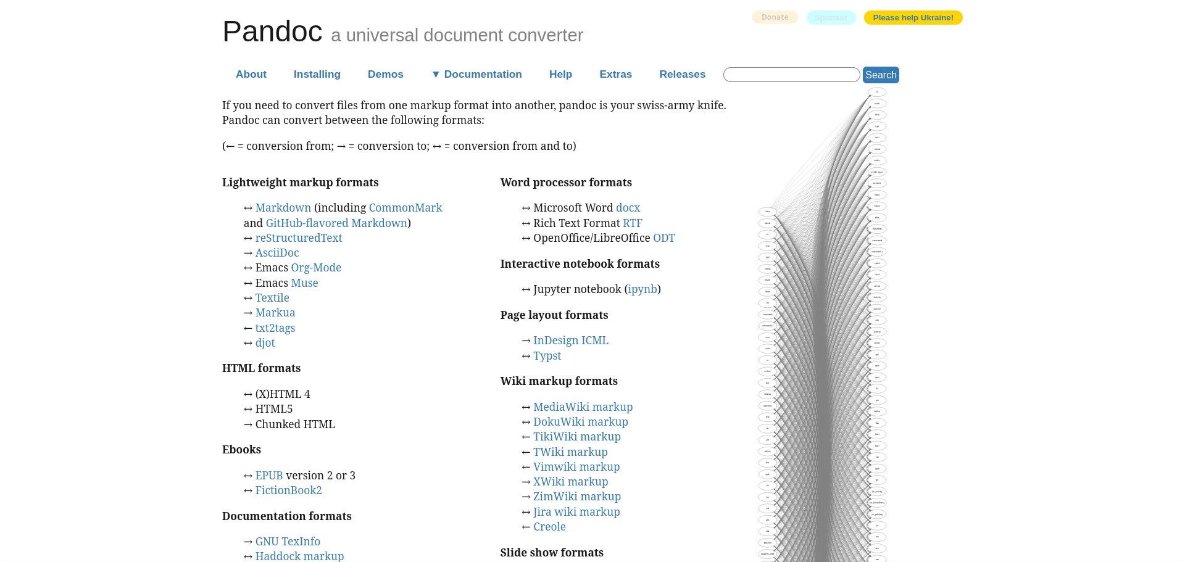This screenshot has width=1185, height=562.
Task: Open the Releases navigation item
Action: [x=682, y=74]
